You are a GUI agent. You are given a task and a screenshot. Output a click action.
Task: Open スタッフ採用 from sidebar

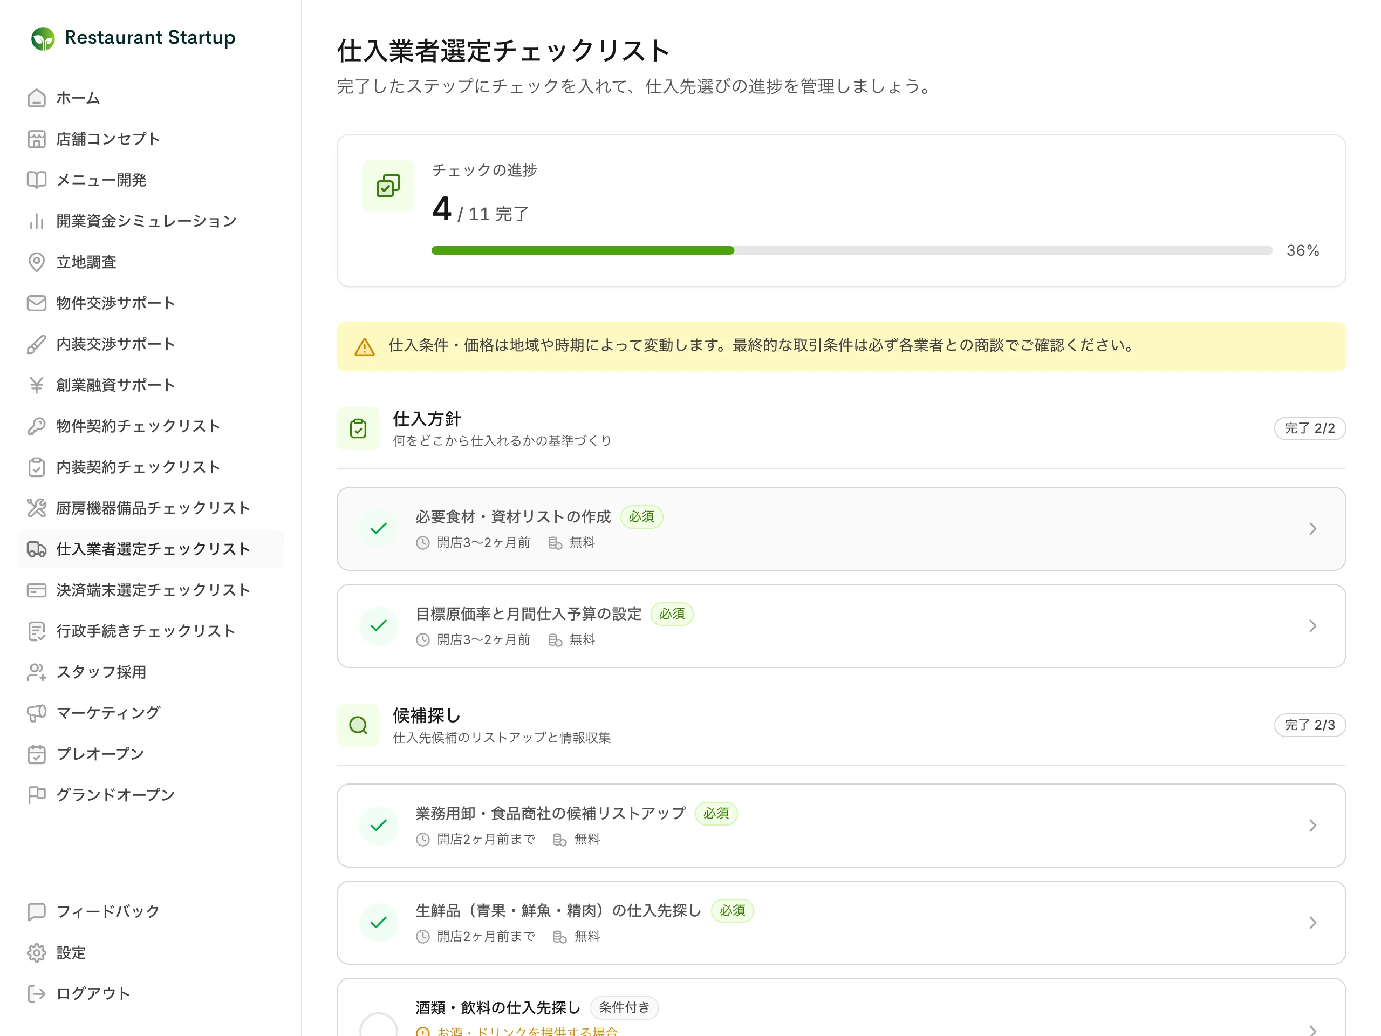pos(151,672)
